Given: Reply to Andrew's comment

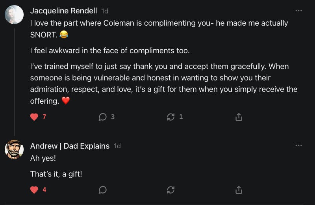Looking at the screenshot, I should tap(103, 190).
